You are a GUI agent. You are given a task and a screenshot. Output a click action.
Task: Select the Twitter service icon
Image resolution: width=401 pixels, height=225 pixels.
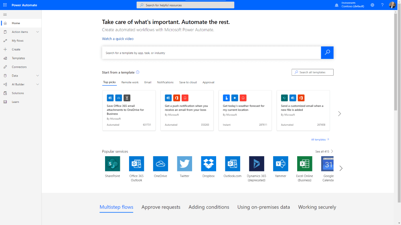click(184, 164)
